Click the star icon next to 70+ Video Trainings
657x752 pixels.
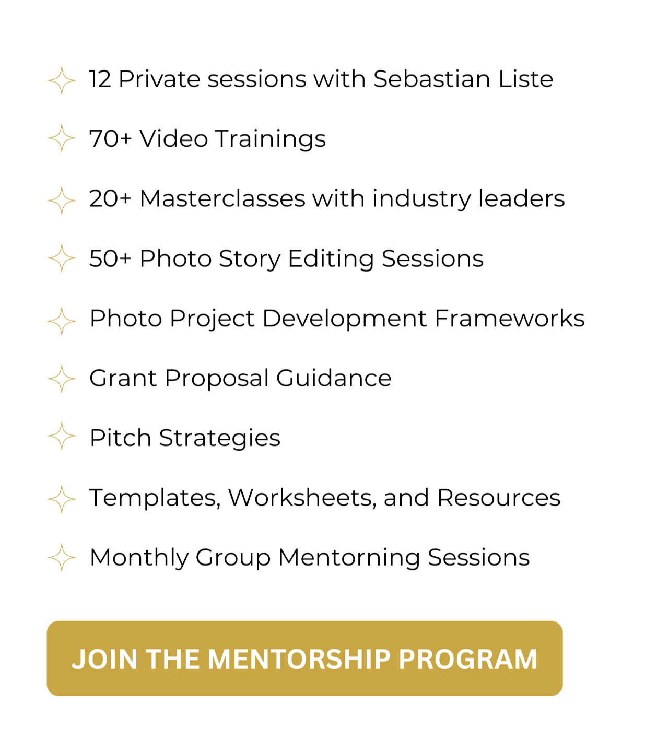62,138
